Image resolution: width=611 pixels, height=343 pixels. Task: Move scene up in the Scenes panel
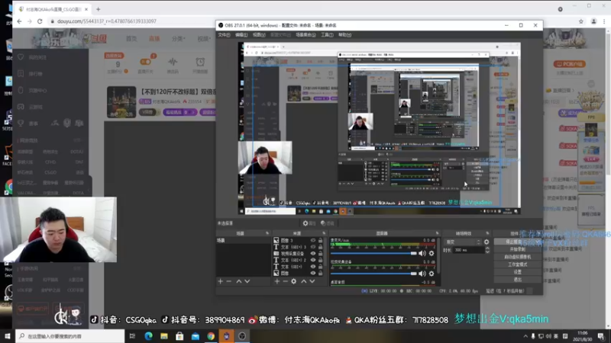pyautogui.click(x=239, y=281)
